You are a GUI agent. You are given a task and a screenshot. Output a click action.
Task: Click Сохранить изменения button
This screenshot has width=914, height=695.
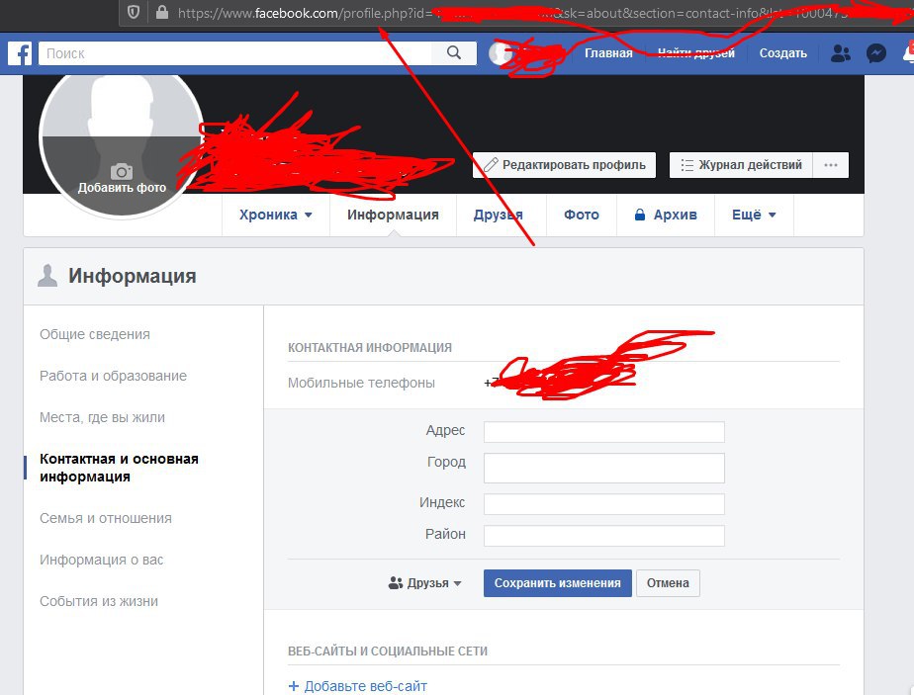tap(557, 583)
